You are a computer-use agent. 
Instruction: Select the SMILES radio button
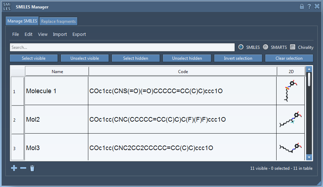pos(241,47)
